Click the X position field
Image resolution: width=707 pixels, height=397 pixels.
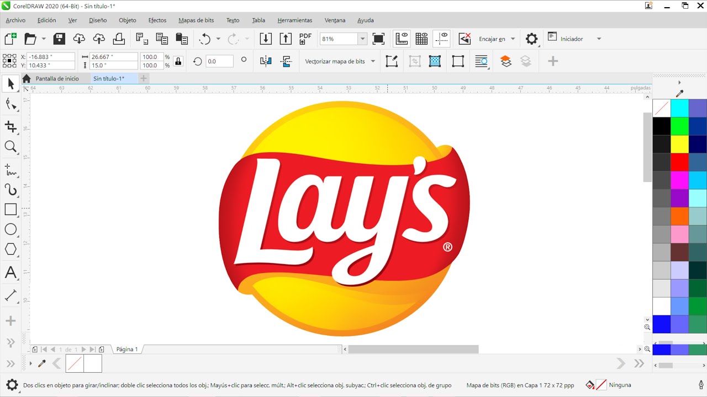51,57
